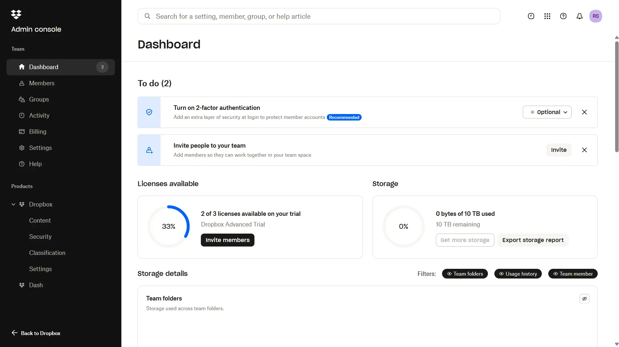This screenshot has width=619, height=347.
Task: Click 'Dropbox Advanced Trial' text
Action: point(233,224)
